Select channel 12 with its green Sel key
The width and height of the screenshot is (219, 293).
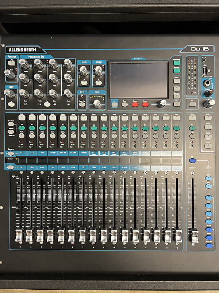(x=135, y=129)
